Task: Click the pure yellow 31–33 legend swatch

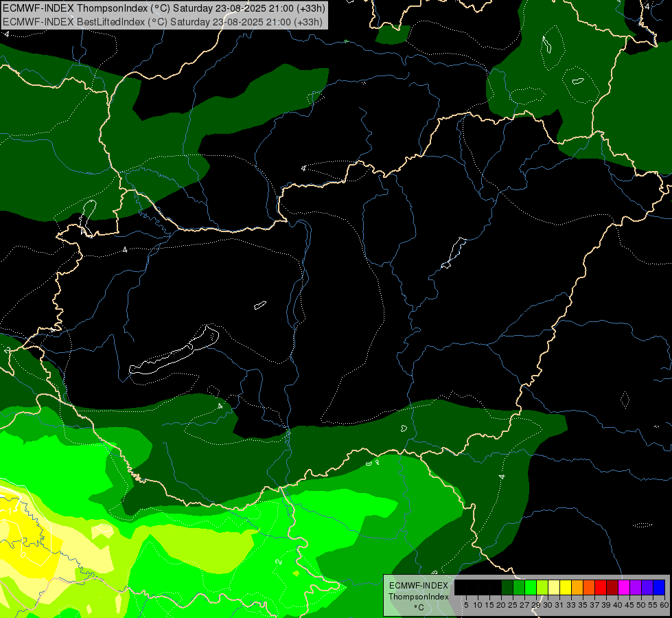Action: click(x=566, y=587)
